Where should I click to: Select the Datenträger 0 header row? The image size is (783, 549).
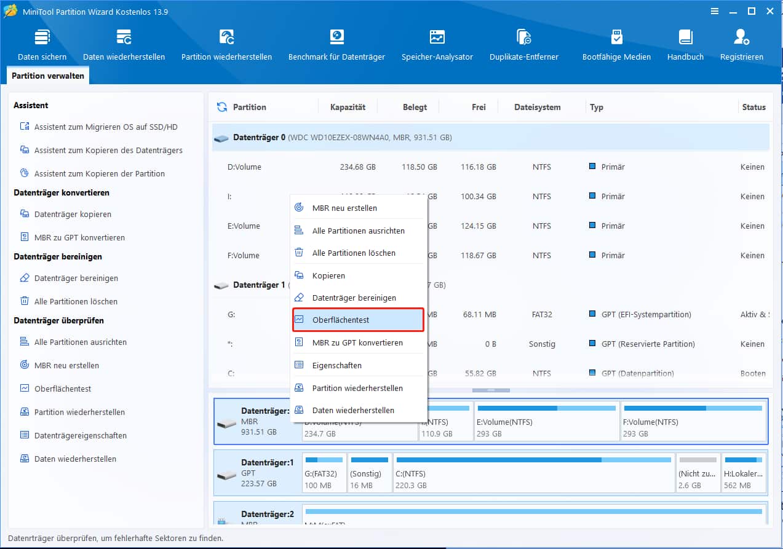(491, 138)
